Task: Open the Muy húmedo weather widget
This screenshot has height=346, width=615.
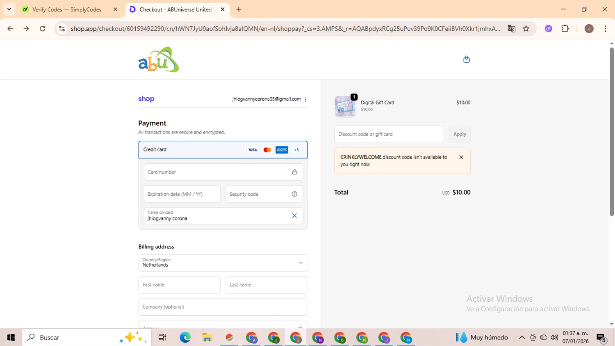Action: click(x=482, y=337)
